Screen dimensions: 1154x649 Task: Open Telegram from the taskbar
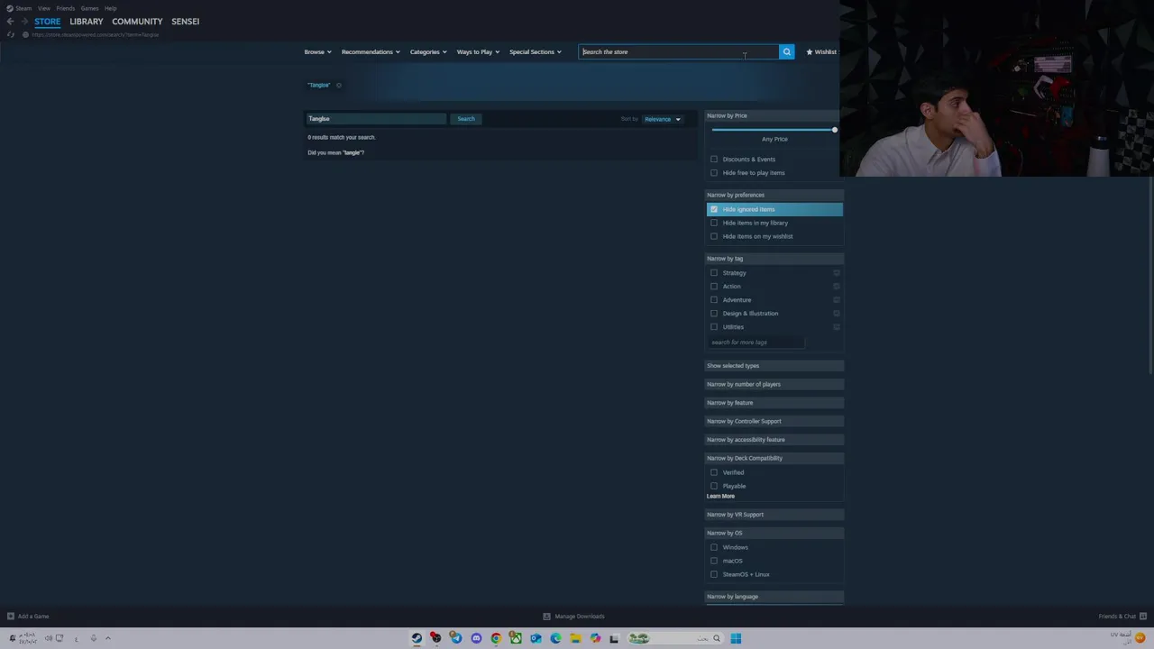456,638
